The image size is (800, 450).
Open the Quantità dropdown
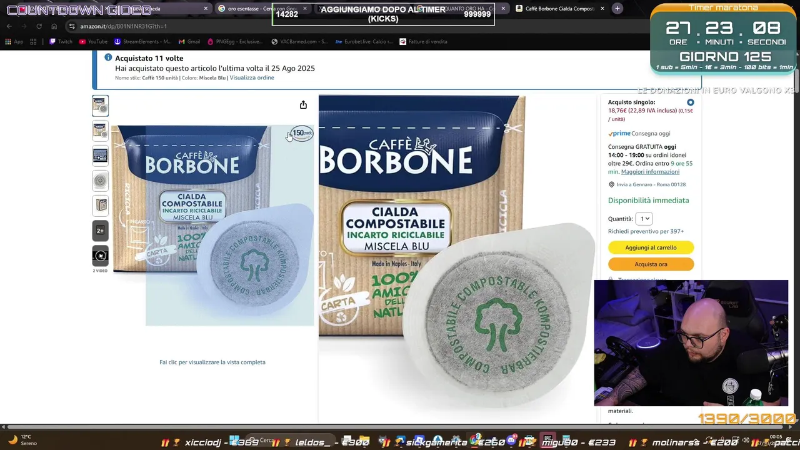pos(644,219)
